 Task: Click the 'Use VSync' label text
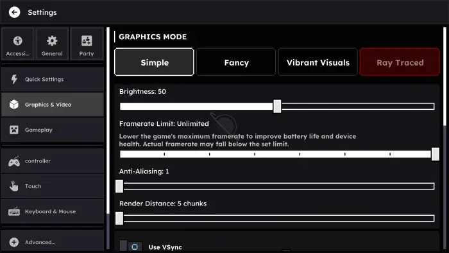[x=165, y=247]
